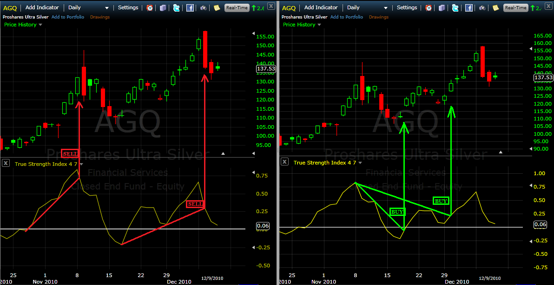
Task: Click the AGQ symbol in right chart toolbar
Action: point(288,7)
